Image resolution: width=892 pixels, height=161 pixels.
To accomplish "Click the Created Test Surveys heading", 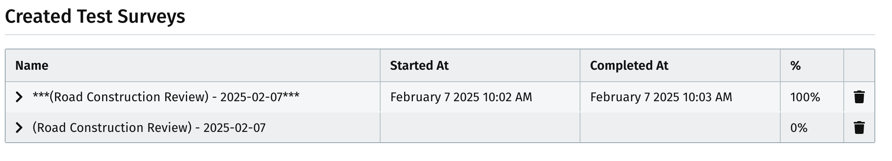I will (95, 16).
